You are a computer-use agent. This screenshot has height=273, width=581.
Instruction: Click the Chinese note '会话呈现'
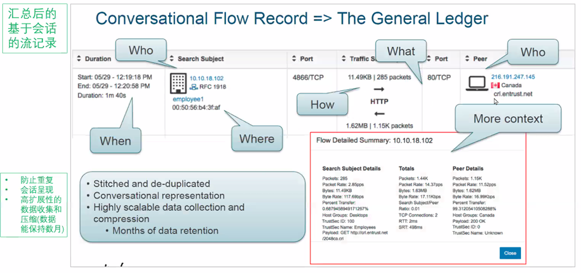(37, 190)
